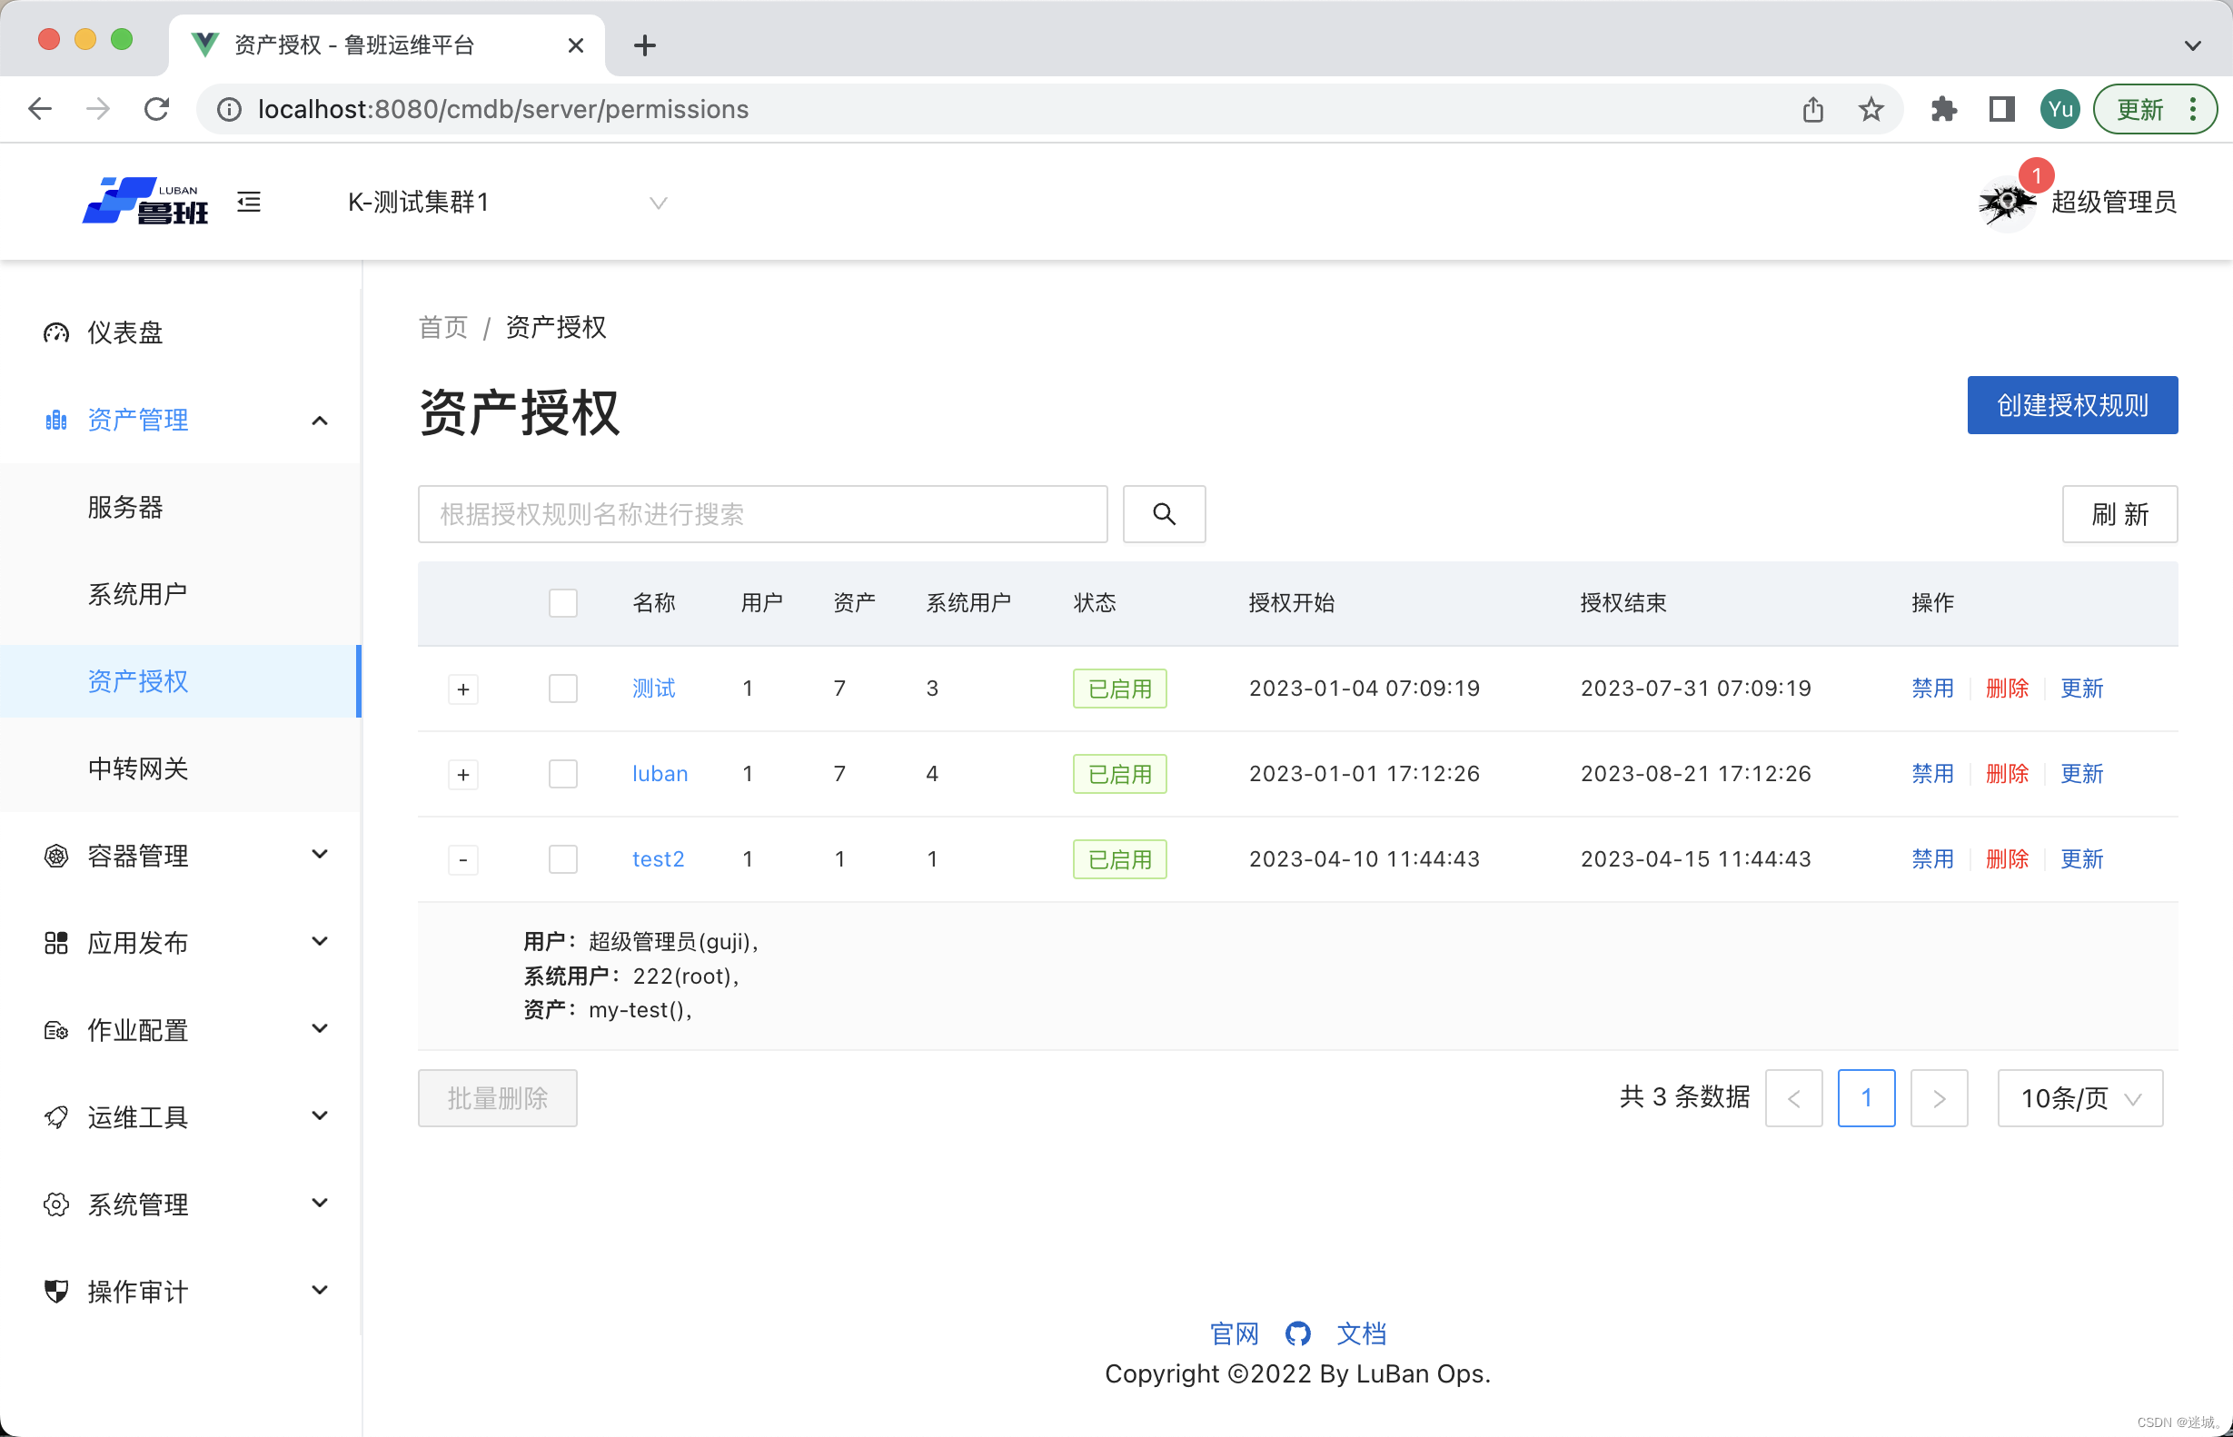Click the super admin avatar icon
2233x1437 pixels.
[2005, 203]
